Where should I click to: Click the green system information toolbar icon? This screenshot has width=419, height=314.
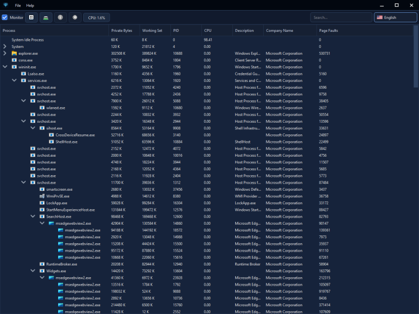click(46, 17)
